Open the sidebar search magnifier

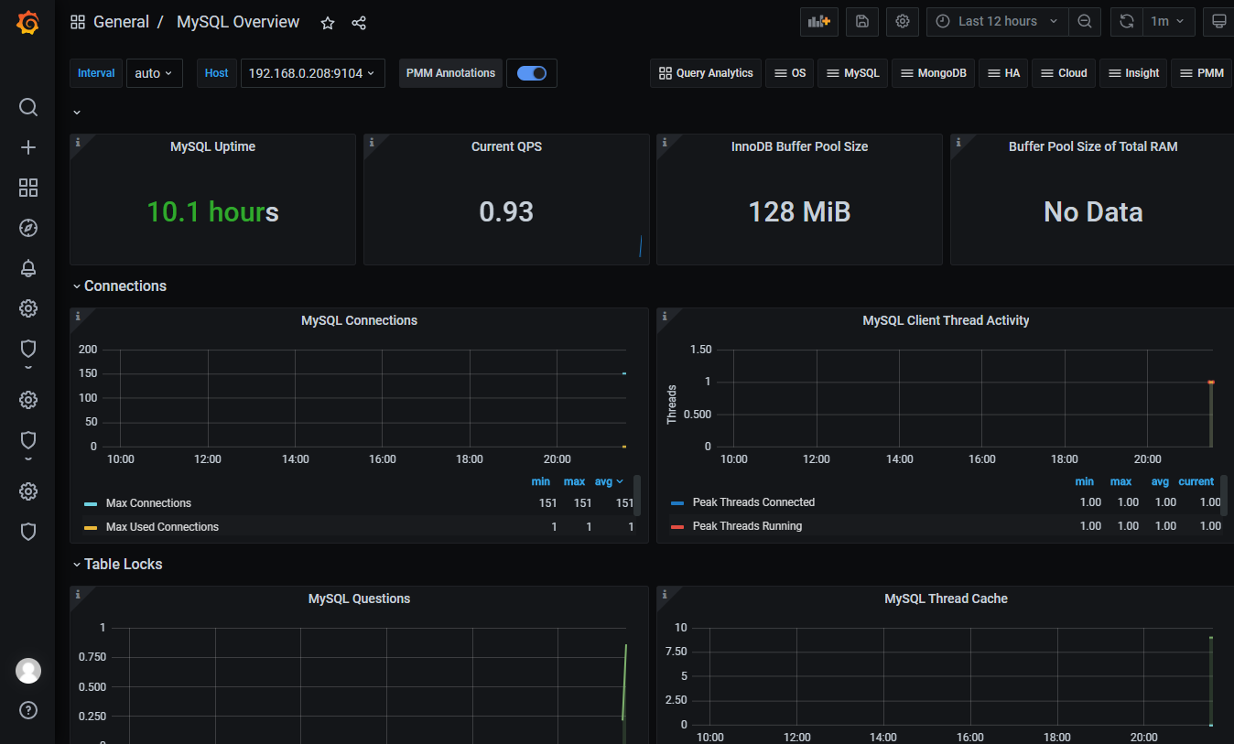pos(28,107)
